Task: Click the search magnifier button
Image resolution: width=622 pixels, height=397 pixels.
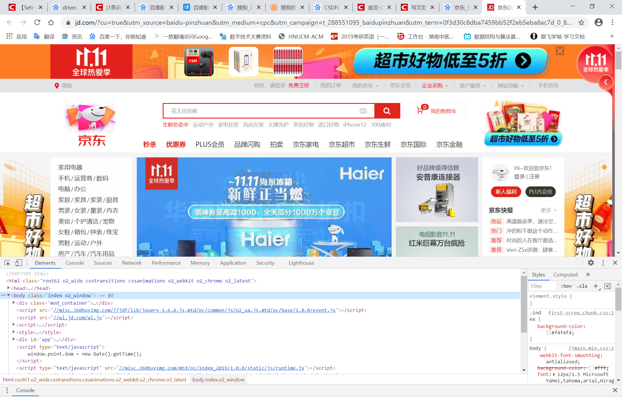Action: coord(387,111)
